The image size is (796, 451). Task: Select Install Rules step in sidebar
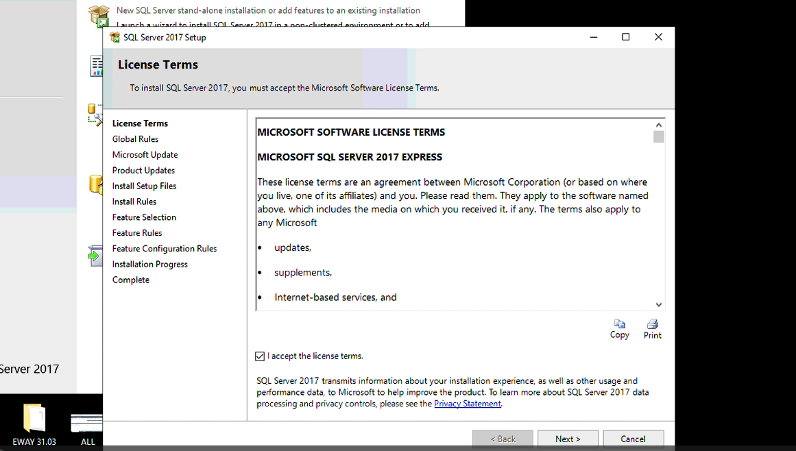click(x=134, y=202)
